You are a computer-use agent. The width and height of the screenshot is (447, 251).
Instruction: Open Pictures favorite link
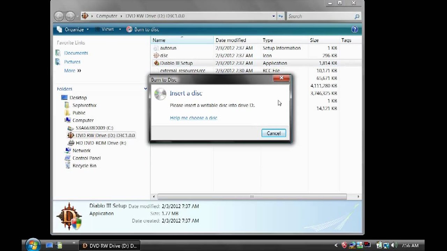72,62
